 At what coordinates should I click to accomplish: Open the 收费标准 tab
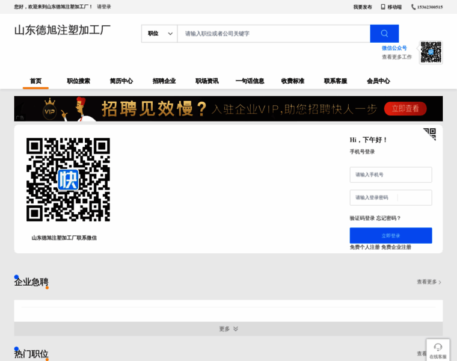click(293, 81)
